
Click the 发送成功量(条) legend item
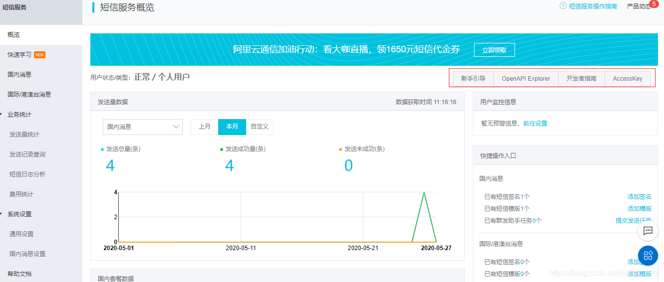pyautogui.click(x=243, y=149)
